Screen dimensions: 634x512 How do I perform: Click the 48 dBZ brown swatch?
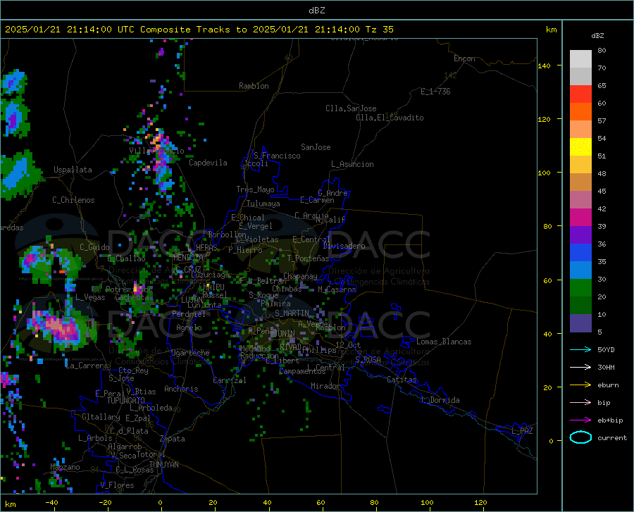[580, 182]
